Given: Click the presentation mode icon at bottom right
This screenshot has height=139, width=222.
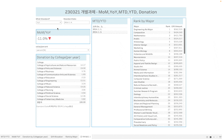Looking at the screenshot, I should 220,137.
